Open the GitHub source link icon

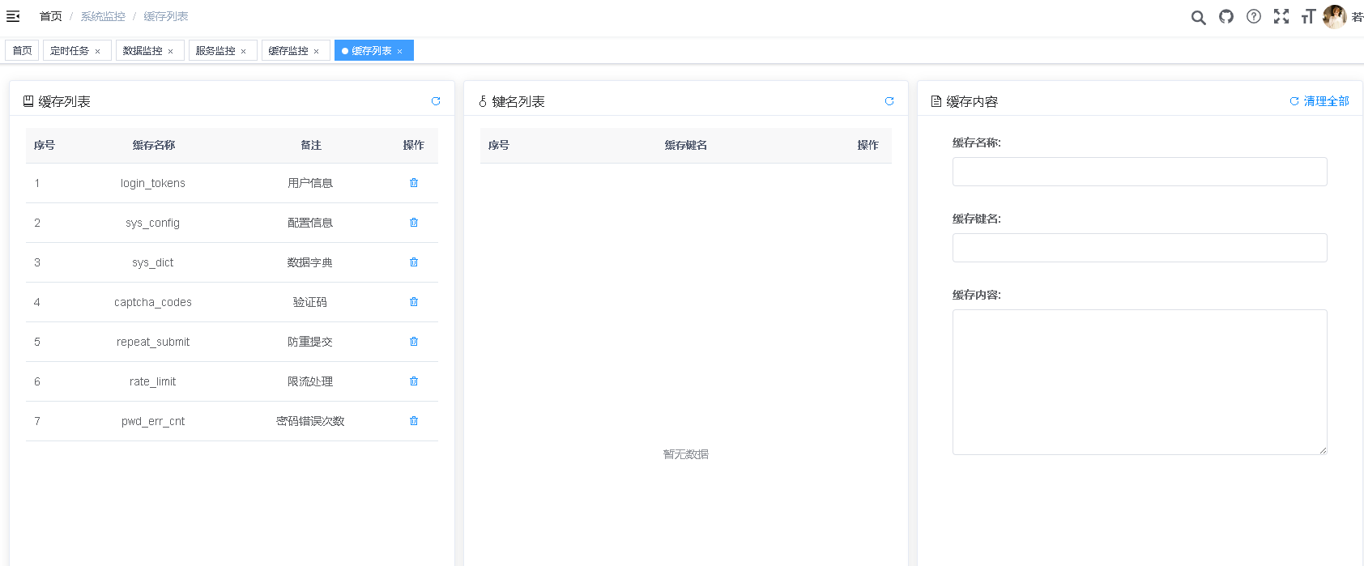click(x=1226, y=16)
